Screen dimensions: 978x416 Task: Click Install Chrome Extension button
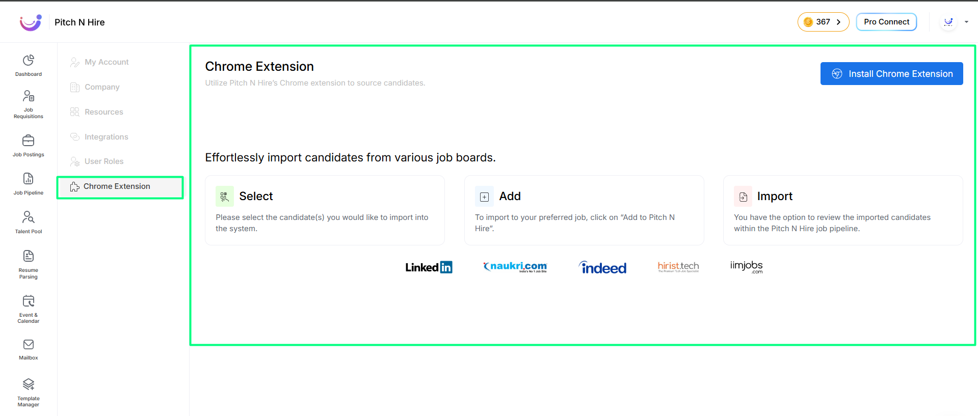(x=891, y=74)
